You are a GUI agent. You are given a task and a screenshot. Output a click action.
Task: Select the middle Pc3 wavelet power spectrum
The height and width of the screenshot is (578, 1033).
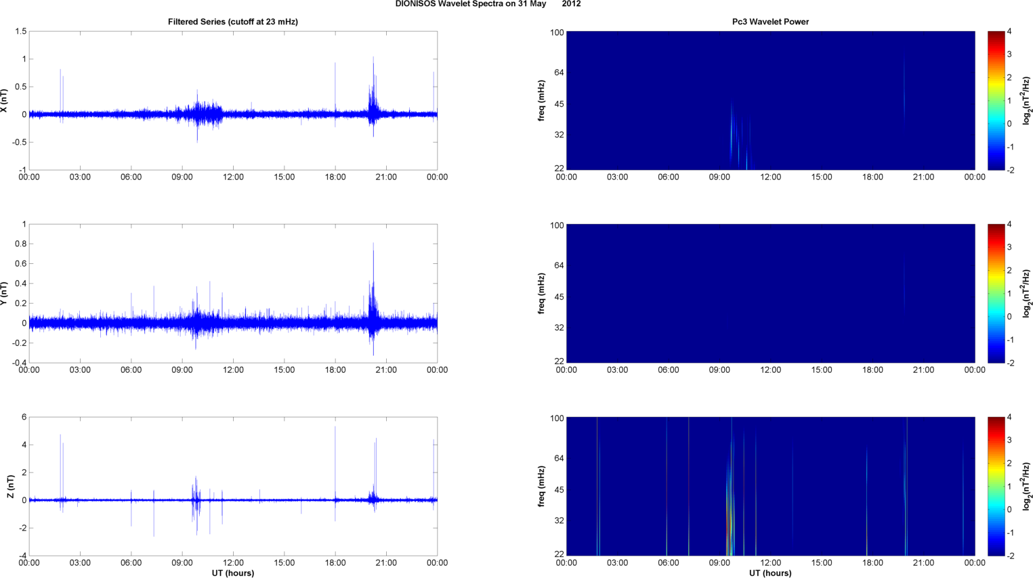tap(770, 293)
